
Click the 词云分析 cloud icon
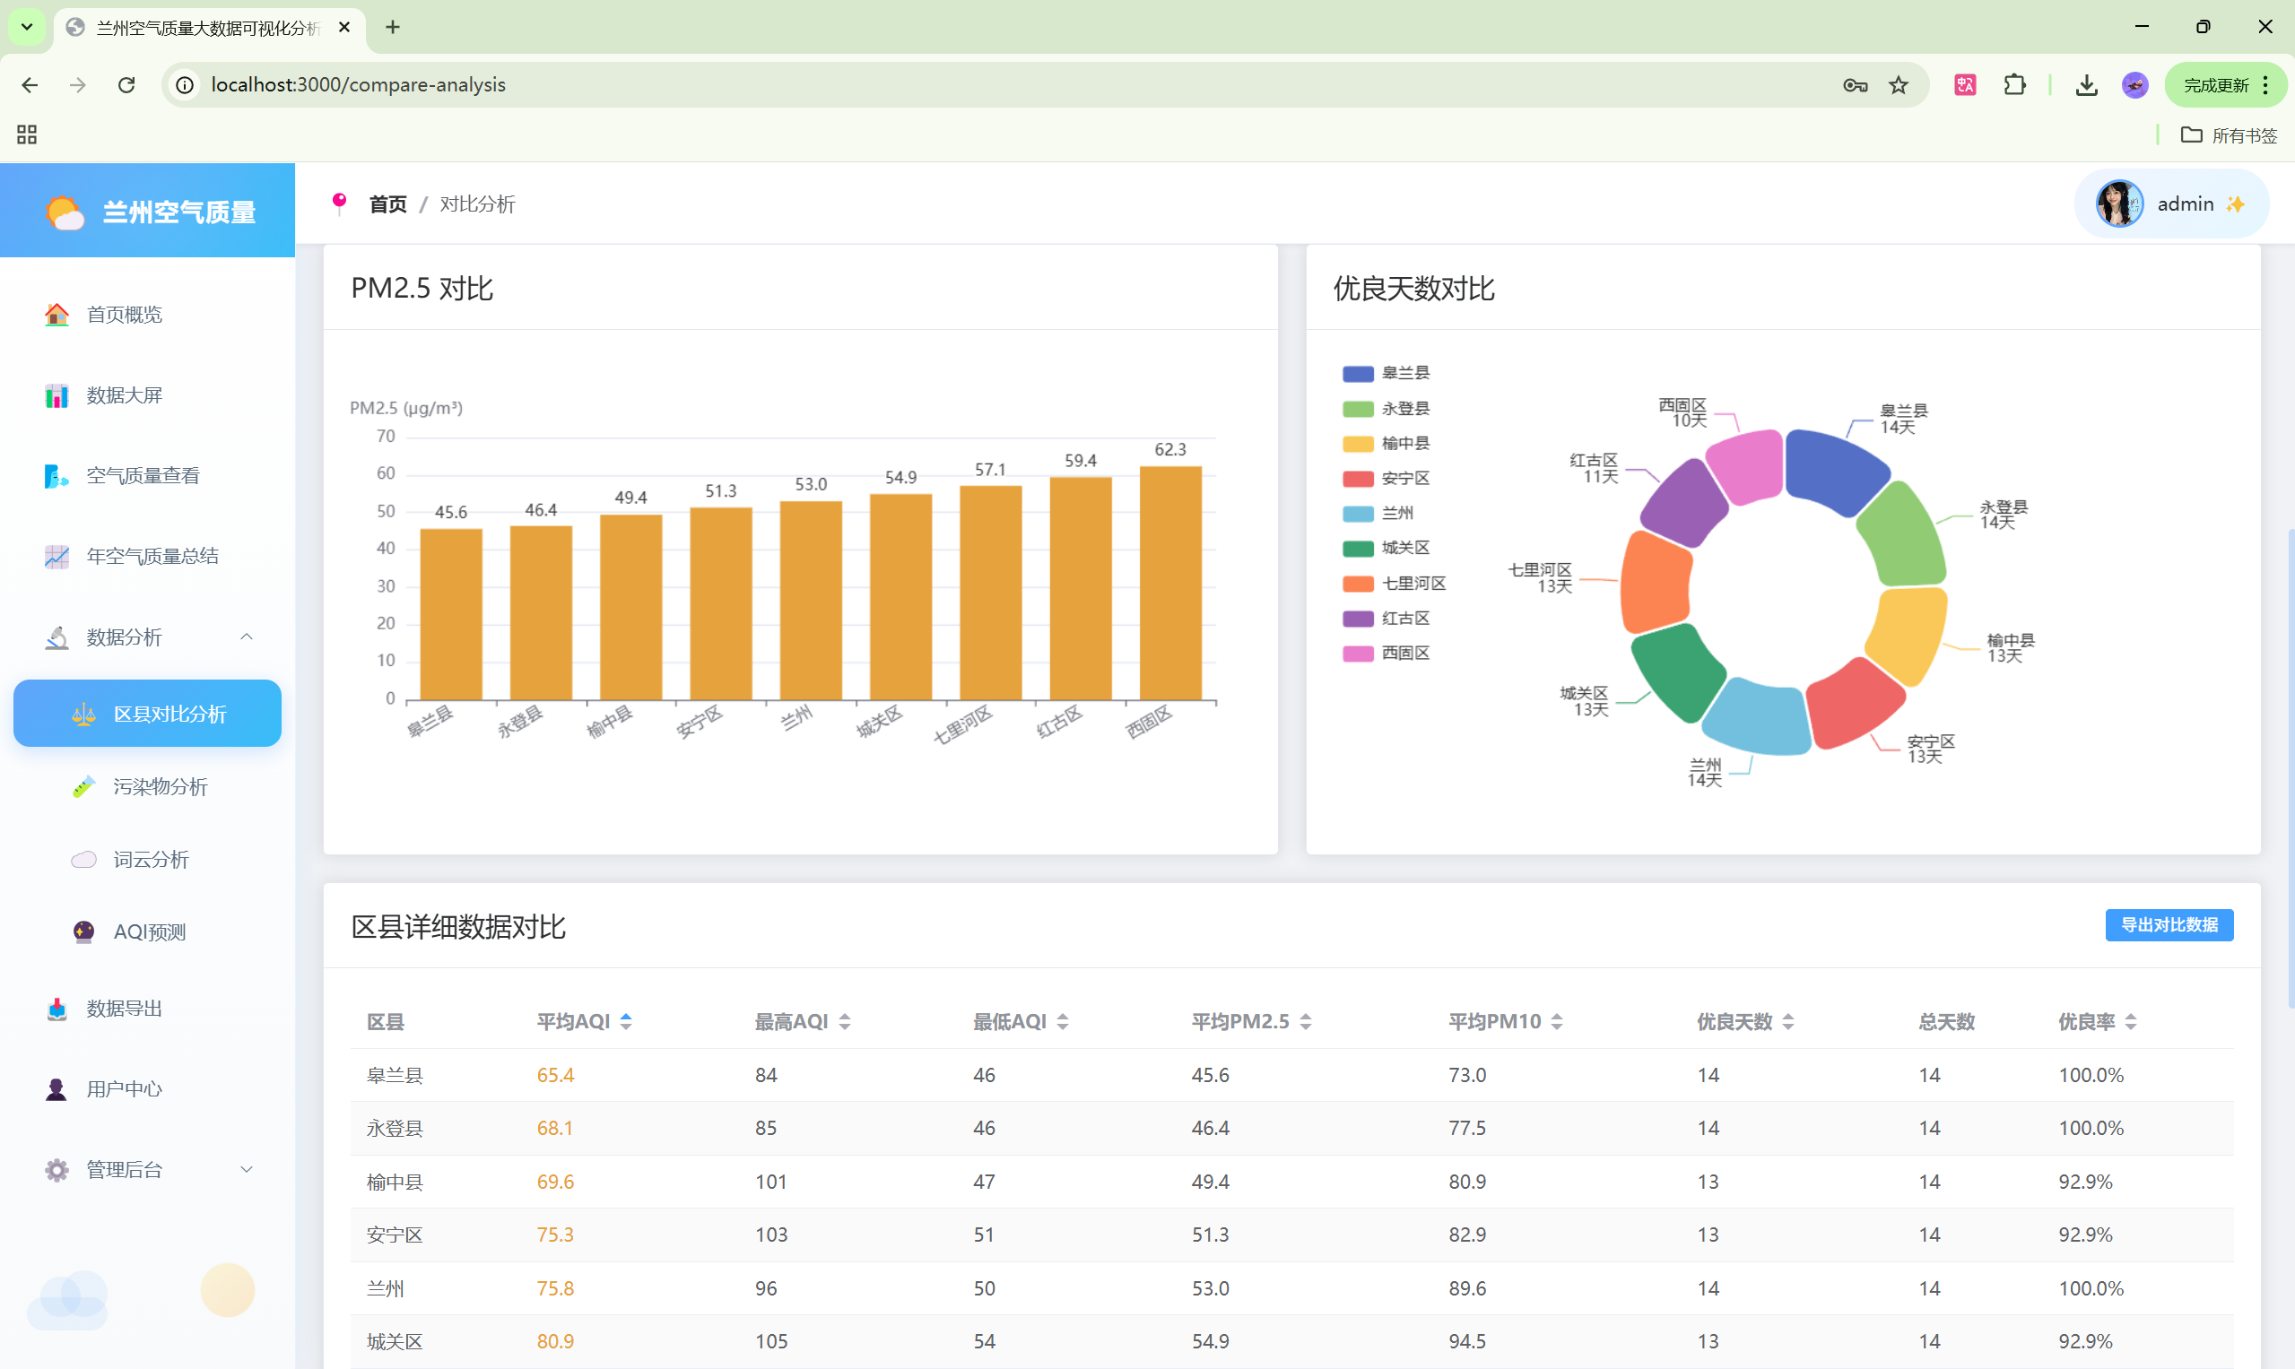click(x=84, y=860)
